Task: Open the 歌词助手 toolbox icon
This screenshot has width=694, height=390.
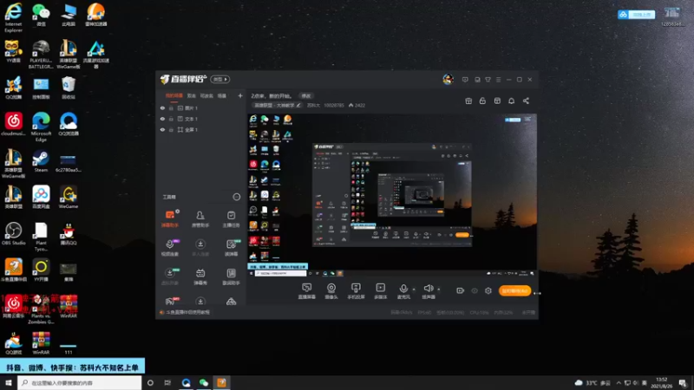Action: click(x=231, y=276)
